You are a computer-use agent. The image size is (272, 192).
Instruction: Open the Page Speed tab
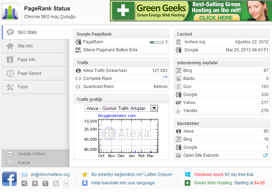tap(36, 73)
